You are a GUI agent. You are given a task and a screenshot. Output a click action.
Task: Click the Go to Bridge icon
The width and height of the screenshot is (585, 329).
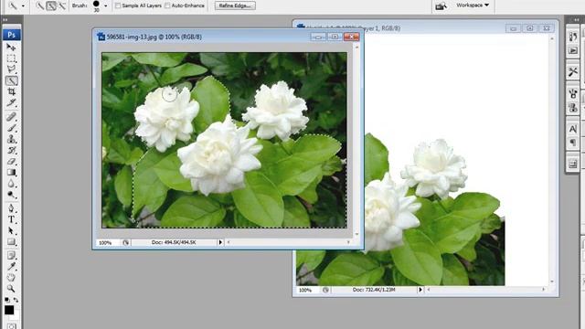[441, 5]
